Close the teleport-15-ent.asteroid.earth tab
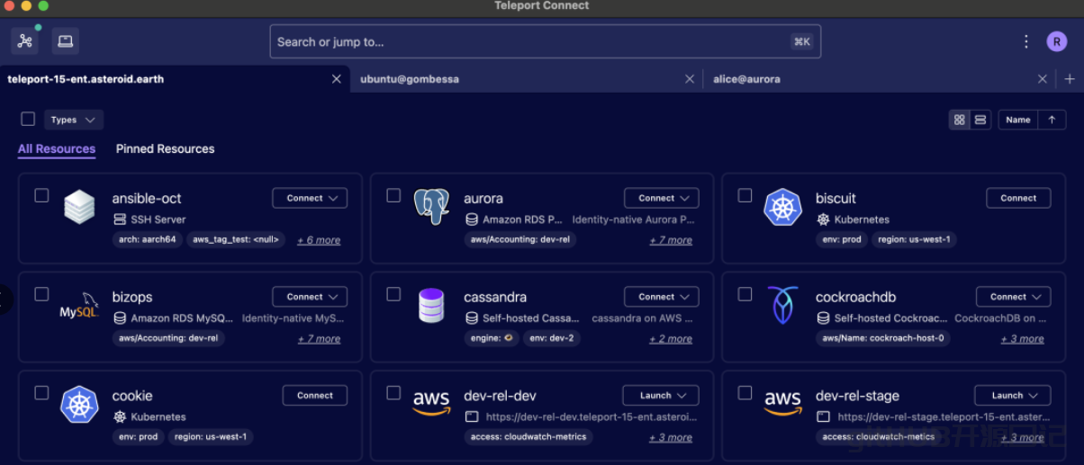This screenshot has height=465, width=1084. (337, 79)
